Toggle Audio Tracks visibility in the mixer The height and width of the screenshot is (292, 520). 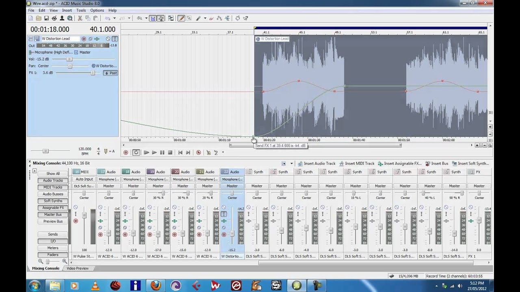(x=53, y=180)
